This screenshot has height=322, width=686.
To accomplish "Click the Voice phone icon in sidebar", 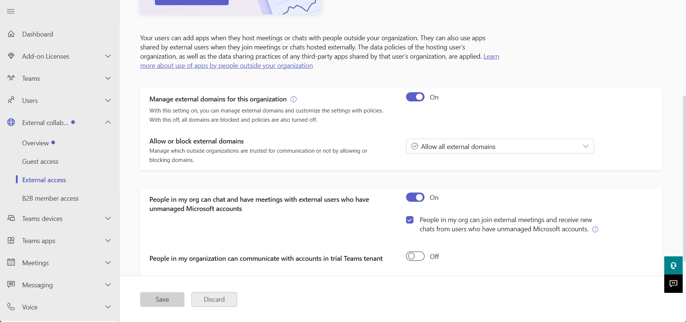I will coord(11,307).
